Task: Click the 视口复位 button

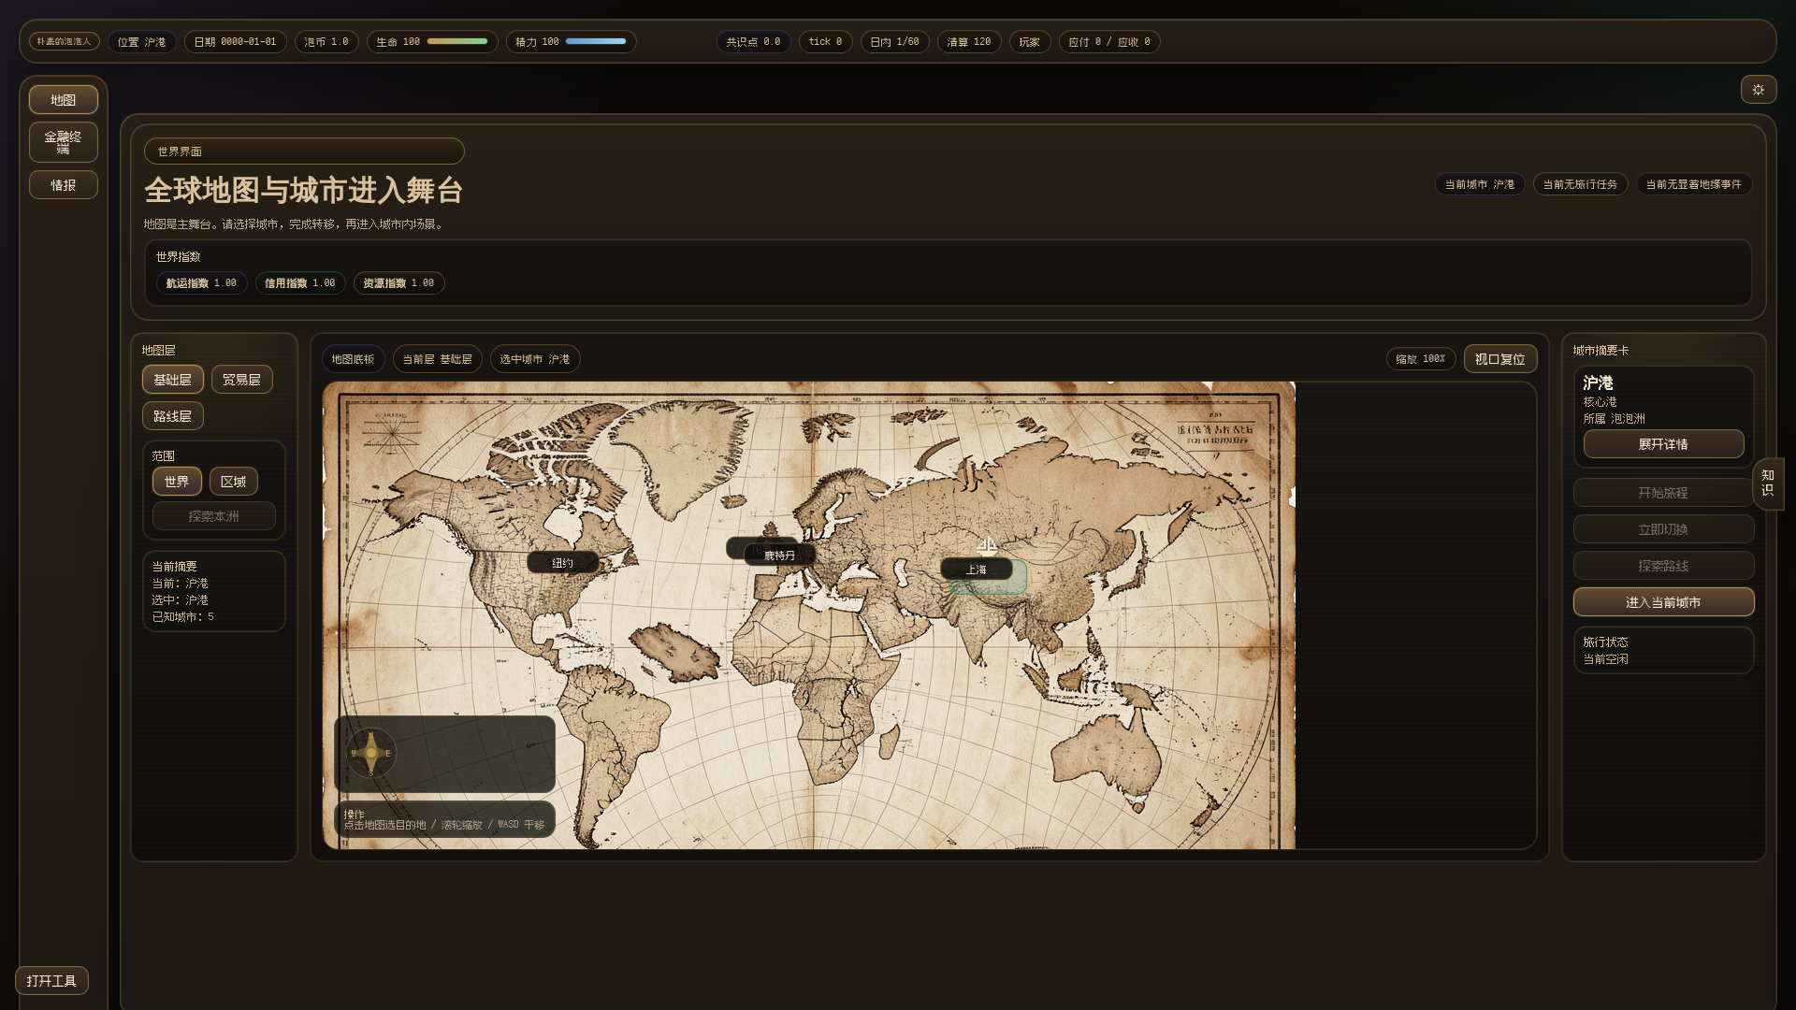Action: [x=1499, y=359]
